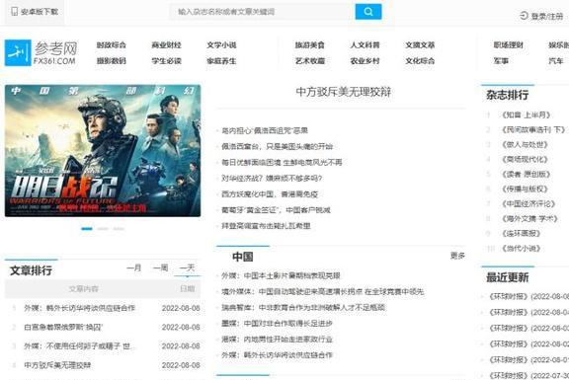Open headline 中方驳斥美无理狡辩
The image size is (569, 380).
(x=344, y=92)
